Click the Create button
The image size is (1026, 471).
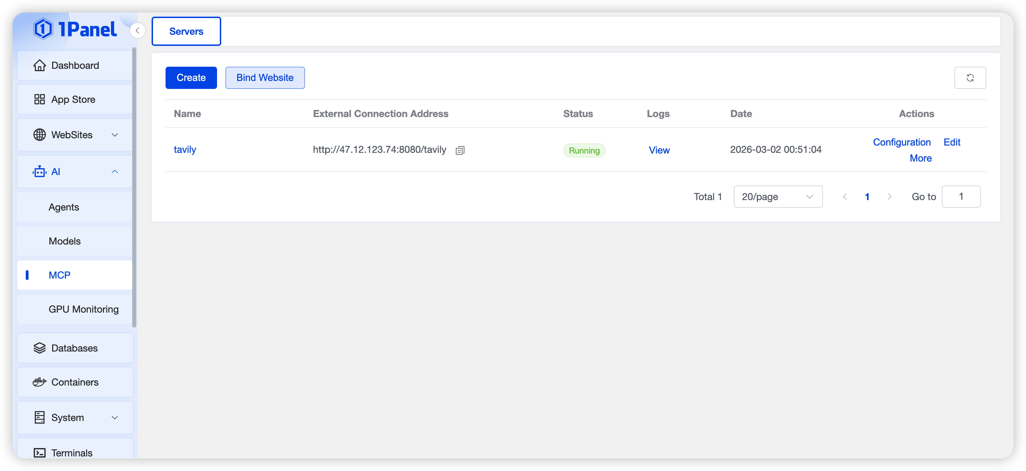coord(191,78)
